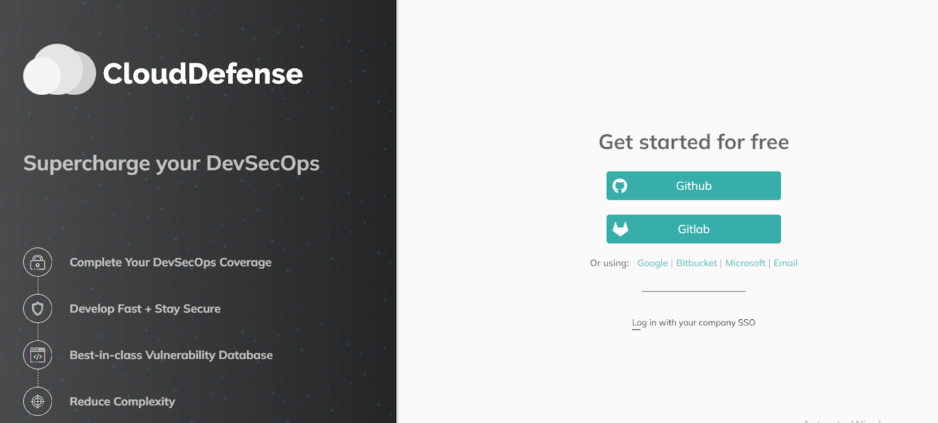The height and width of the screenshot is (423, 938).
Task: Choose the Bitbucket sign-in link
Action: pos(696,263)
